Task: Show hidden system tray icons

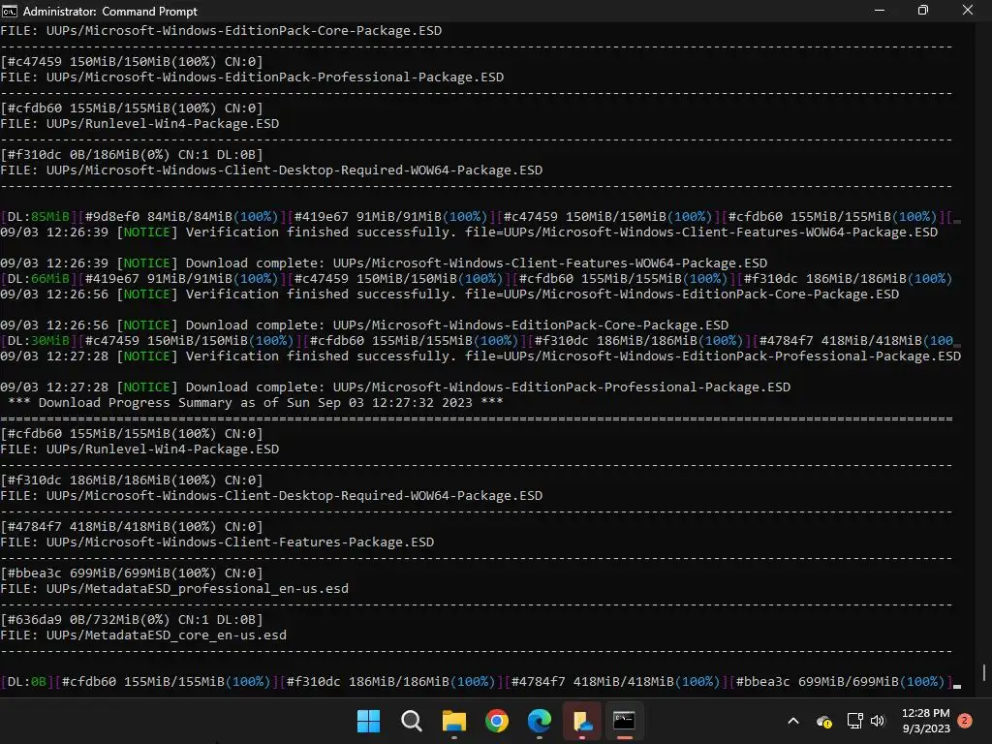Action: coord(792,721)
